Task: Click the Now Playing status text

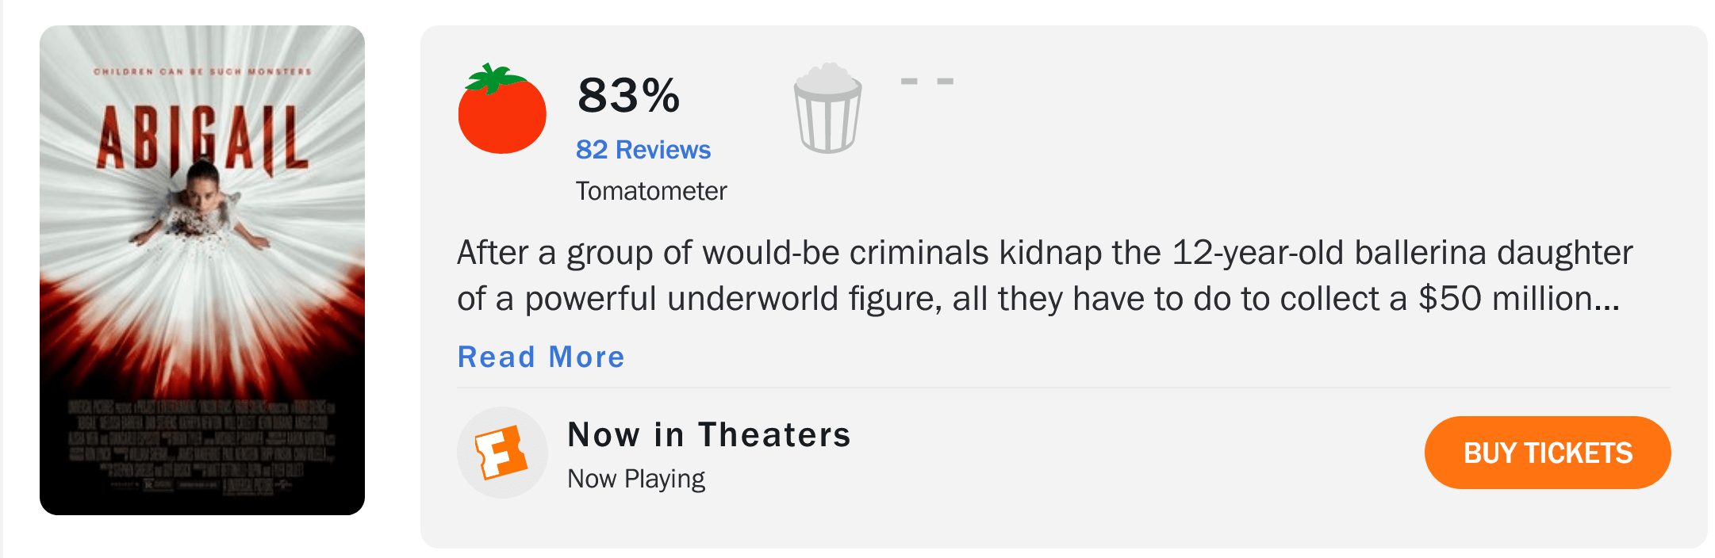Action: [637, 479]
